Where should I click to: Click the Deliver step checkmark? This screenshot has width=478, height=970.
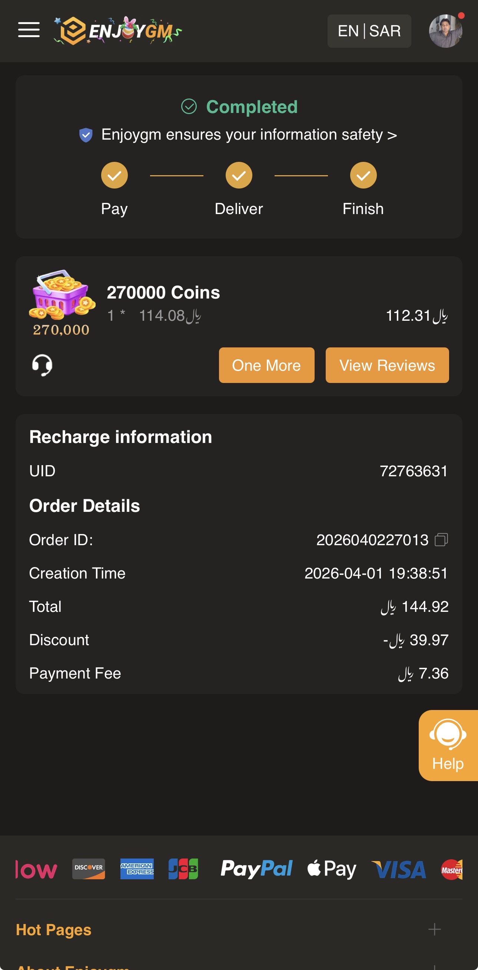point(239,175)
